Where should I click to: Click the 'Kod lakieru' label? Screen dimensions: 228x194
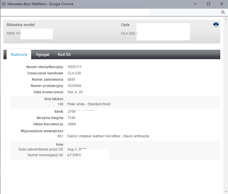(54, 99)
